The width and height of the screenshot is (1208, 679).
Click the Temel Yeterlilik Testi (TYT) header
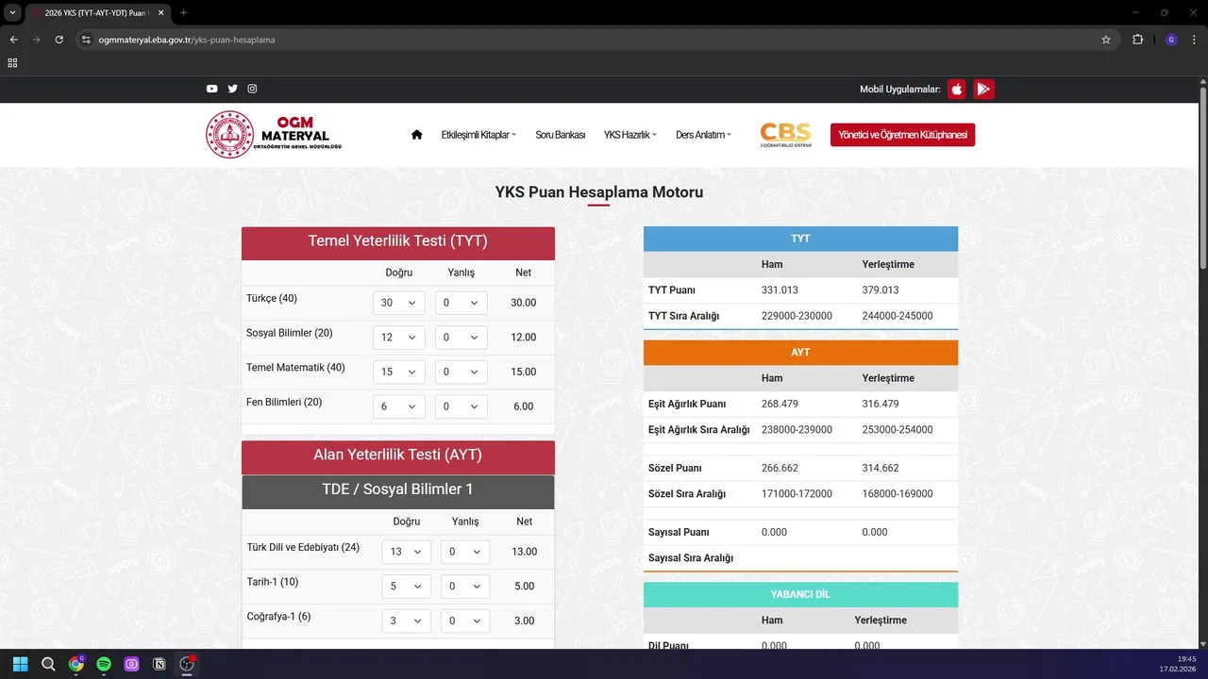coord(398,242)
